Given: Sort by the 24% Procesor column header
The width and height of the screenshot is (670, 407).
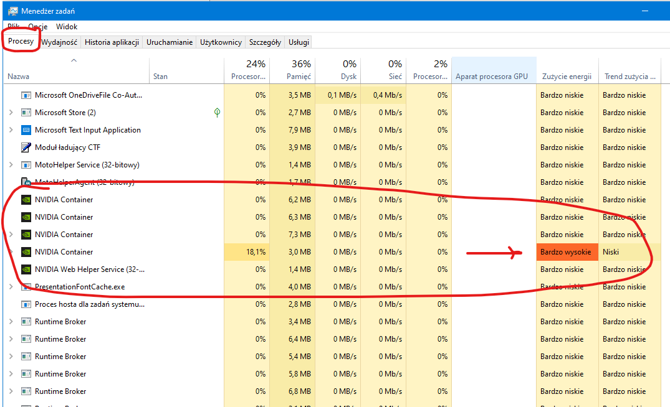Looking at the screenshot, I should point(247,70).
